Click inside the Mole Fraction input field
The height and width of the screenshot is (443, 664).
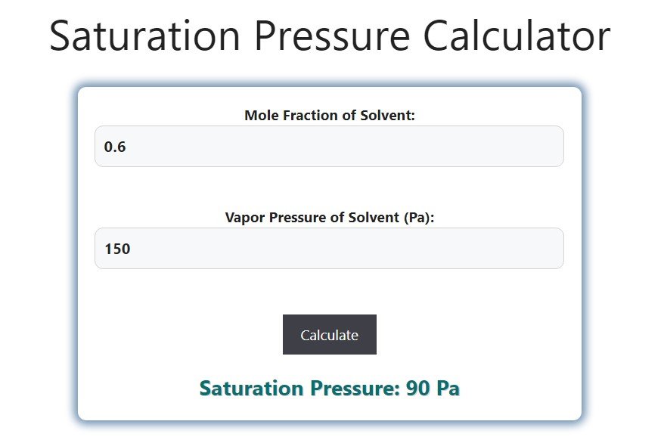(x=329, y=146)
